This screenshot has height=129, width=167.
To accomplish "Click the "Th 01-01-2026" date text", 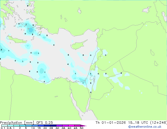I will pos(111,123).
